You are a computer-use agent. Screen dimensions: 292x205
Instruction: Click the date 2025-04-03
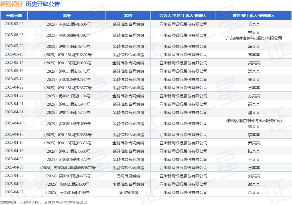[x=14, y=176]
